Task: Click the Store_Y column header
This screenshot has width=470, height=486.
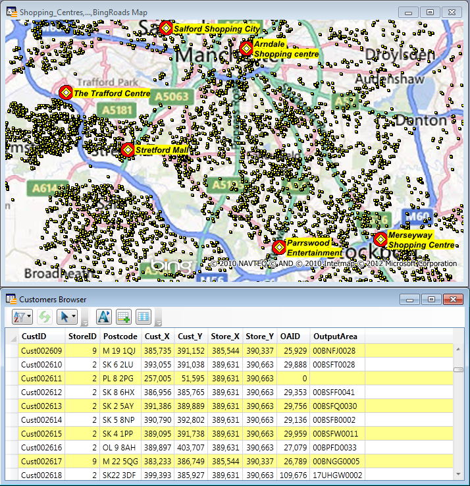Action: point(259,337)
